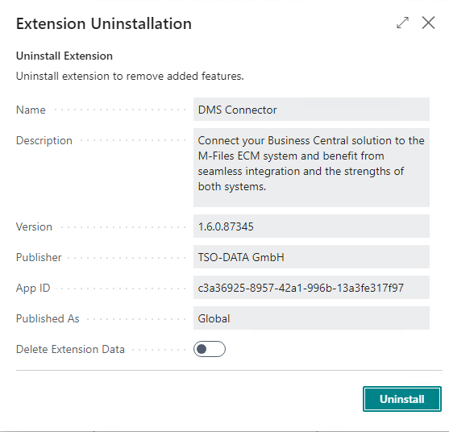Expand the dialog to full screen
Image resolution: width=449 pixels, height=432 pixels.
point(402,23)
